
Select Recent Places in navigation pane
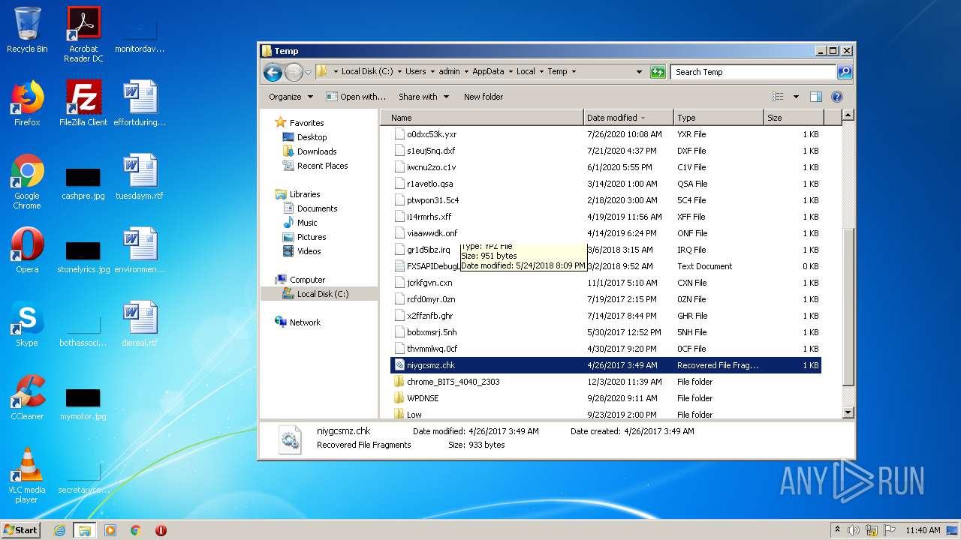[322, 166]
